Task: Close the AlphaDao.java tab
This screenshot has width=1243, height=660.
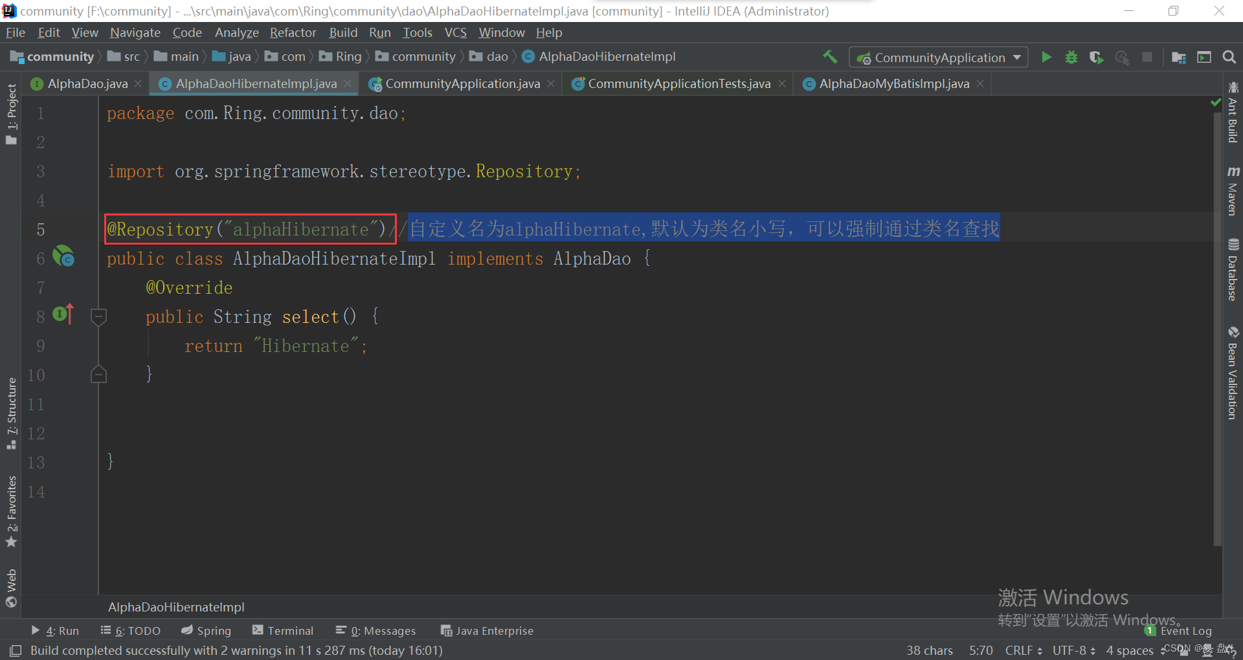Action: [x=138, y=83]
